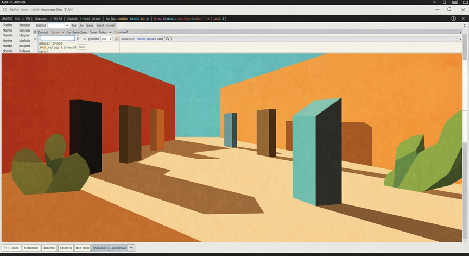Open the first item in the left sidebar list
Screen dimensions: 469x256
pos(8,25)
